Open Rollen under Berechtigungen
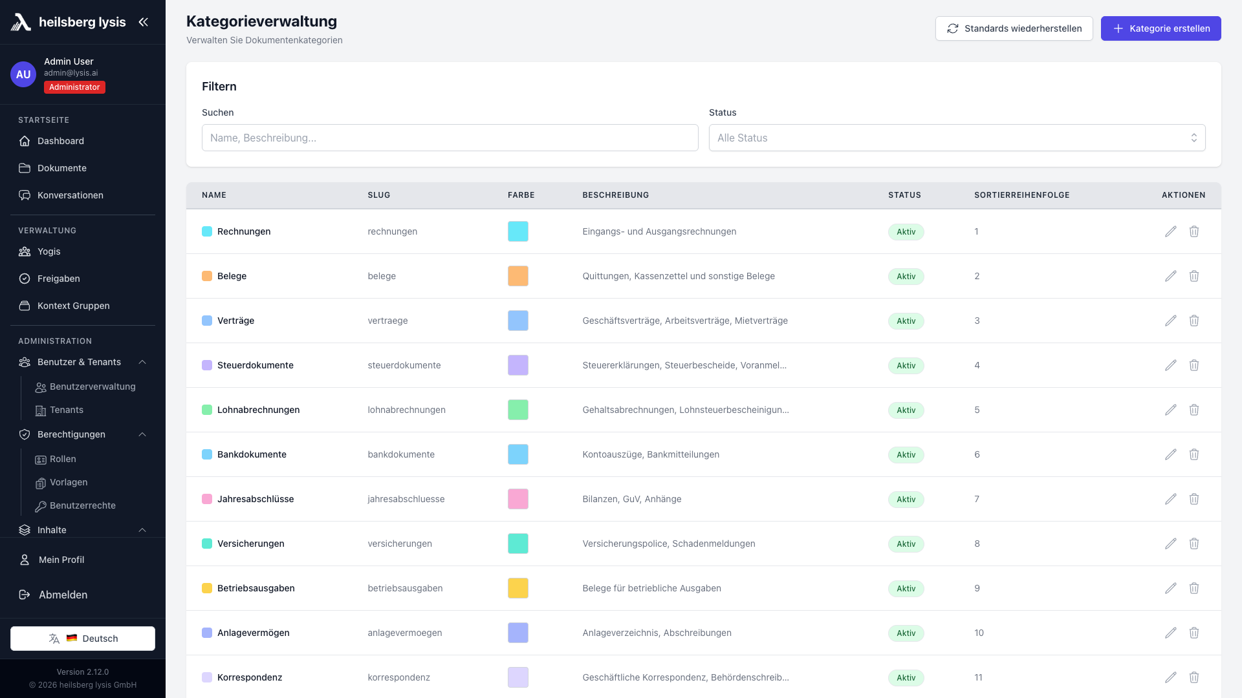Viewport: 1242px width, 698px height. [63, 459]
